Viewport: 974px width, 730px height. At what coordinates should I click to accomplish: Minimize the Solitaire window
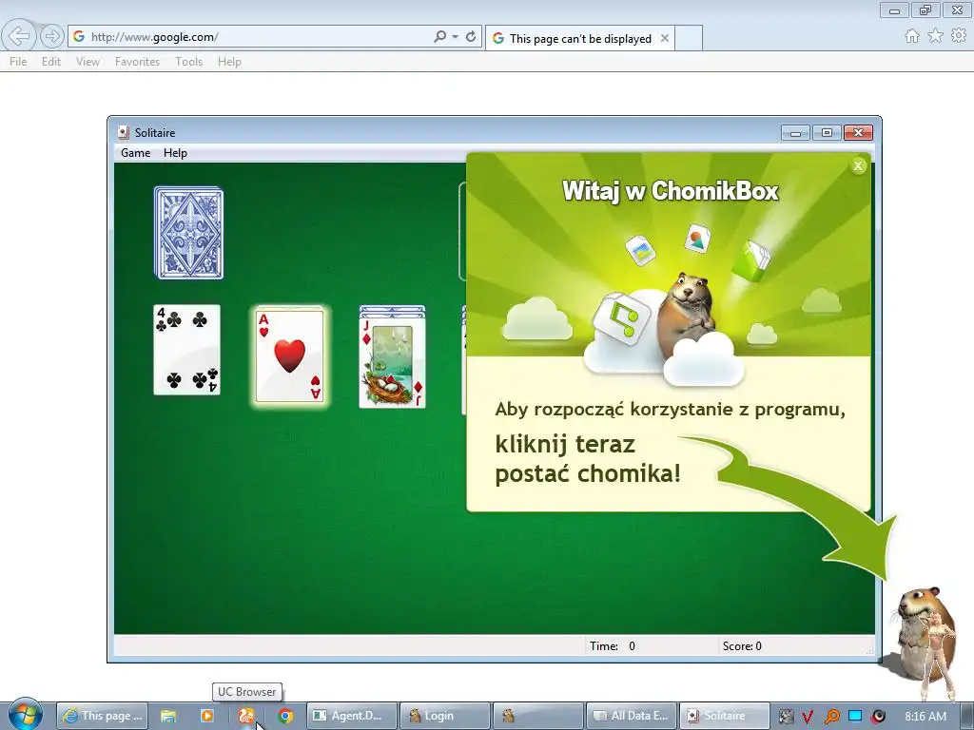(x=795, y=133)
